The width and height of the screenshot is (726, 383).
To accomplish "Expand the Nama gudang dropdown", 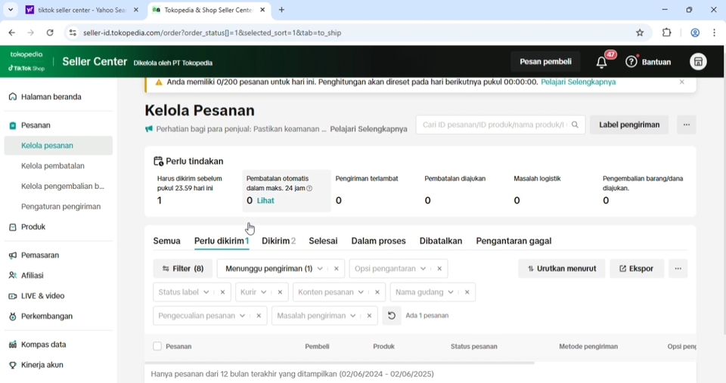I will [451, 292].
